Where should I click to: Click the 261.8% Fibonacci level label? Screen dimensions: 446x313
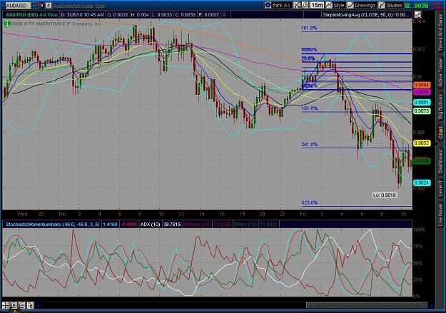coord(310,145)
